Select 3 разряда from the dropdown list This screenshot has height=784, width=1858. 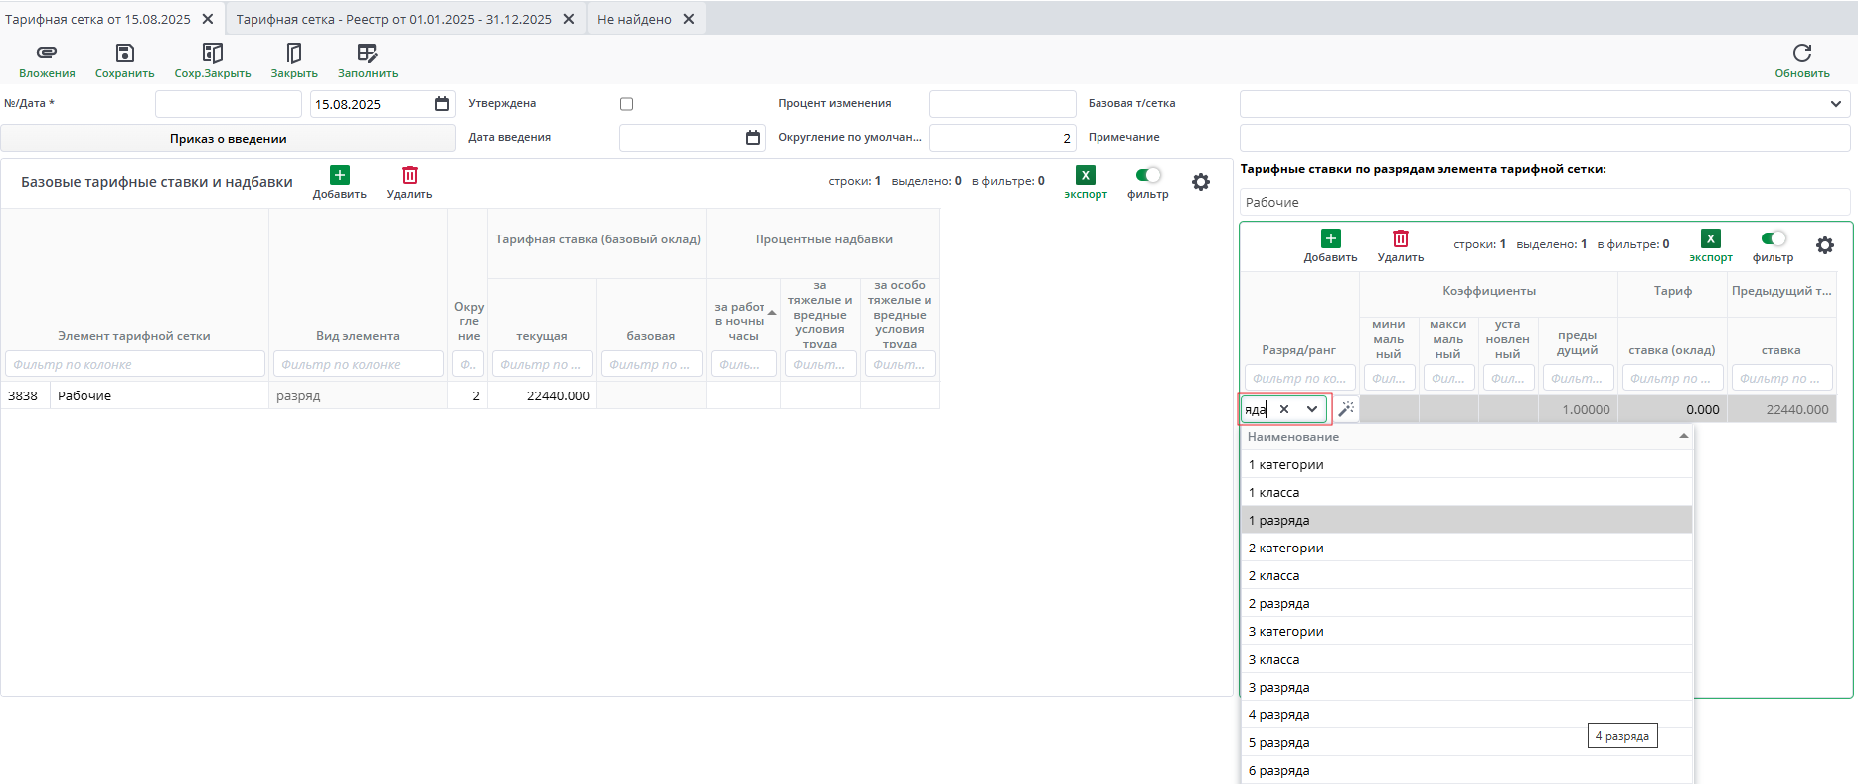1466,687
